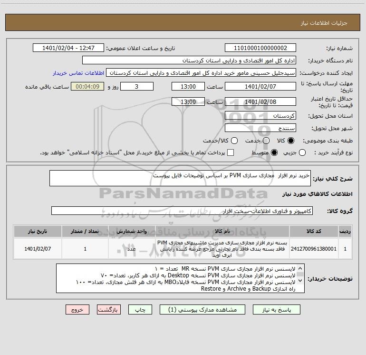This screenshot has height=355, width=366.
Task: Click the نام کالا column header
Action: (222, 231)
